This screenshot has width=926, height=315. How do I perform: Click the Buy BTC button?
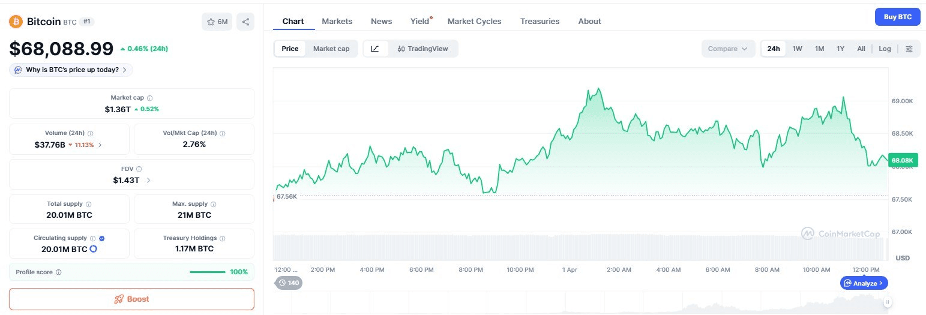tap(897, 17)
